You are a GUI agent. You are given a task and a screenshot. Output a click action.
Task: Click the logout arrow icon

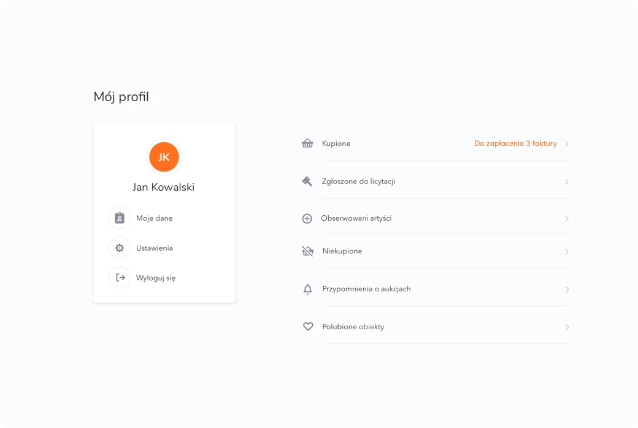pyautogui.click(x=120, y=278)
